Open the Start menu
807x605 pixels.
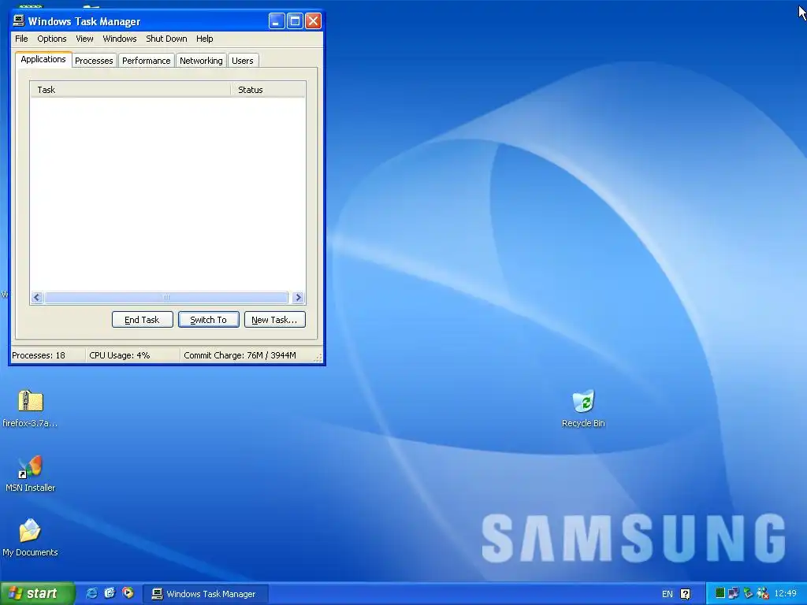[38, 593]
